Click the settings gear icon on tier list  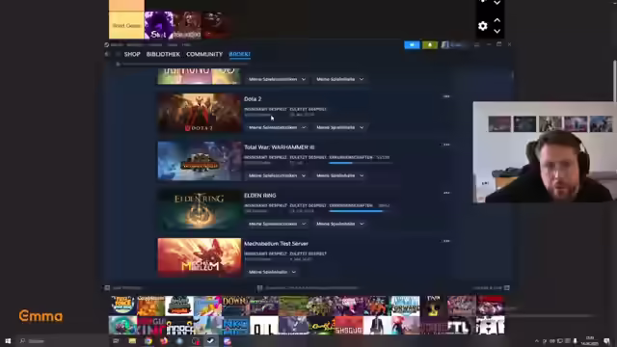(483, 26)
